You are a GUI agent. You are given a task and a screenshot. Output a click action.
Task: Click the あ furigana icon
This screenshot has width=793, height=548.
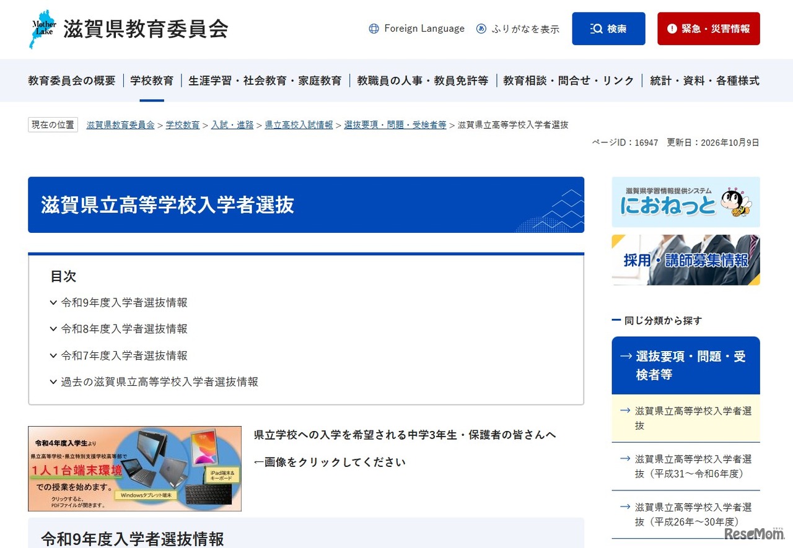[x=481, y=28]
